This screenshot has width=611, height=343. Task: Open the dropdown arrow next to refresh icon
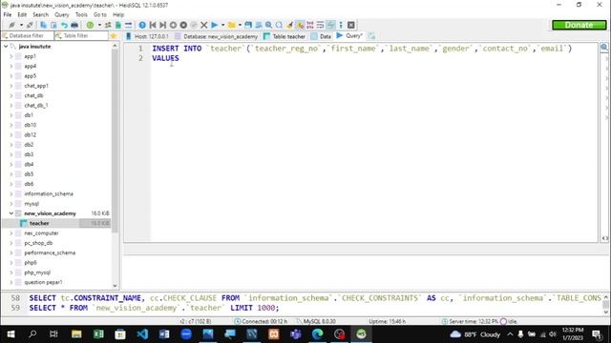click(99, 25)
